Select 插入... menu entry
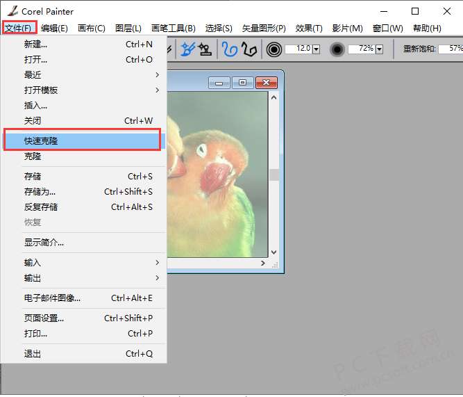This screenshot has height=397, width=463. [x=84, y=106]
